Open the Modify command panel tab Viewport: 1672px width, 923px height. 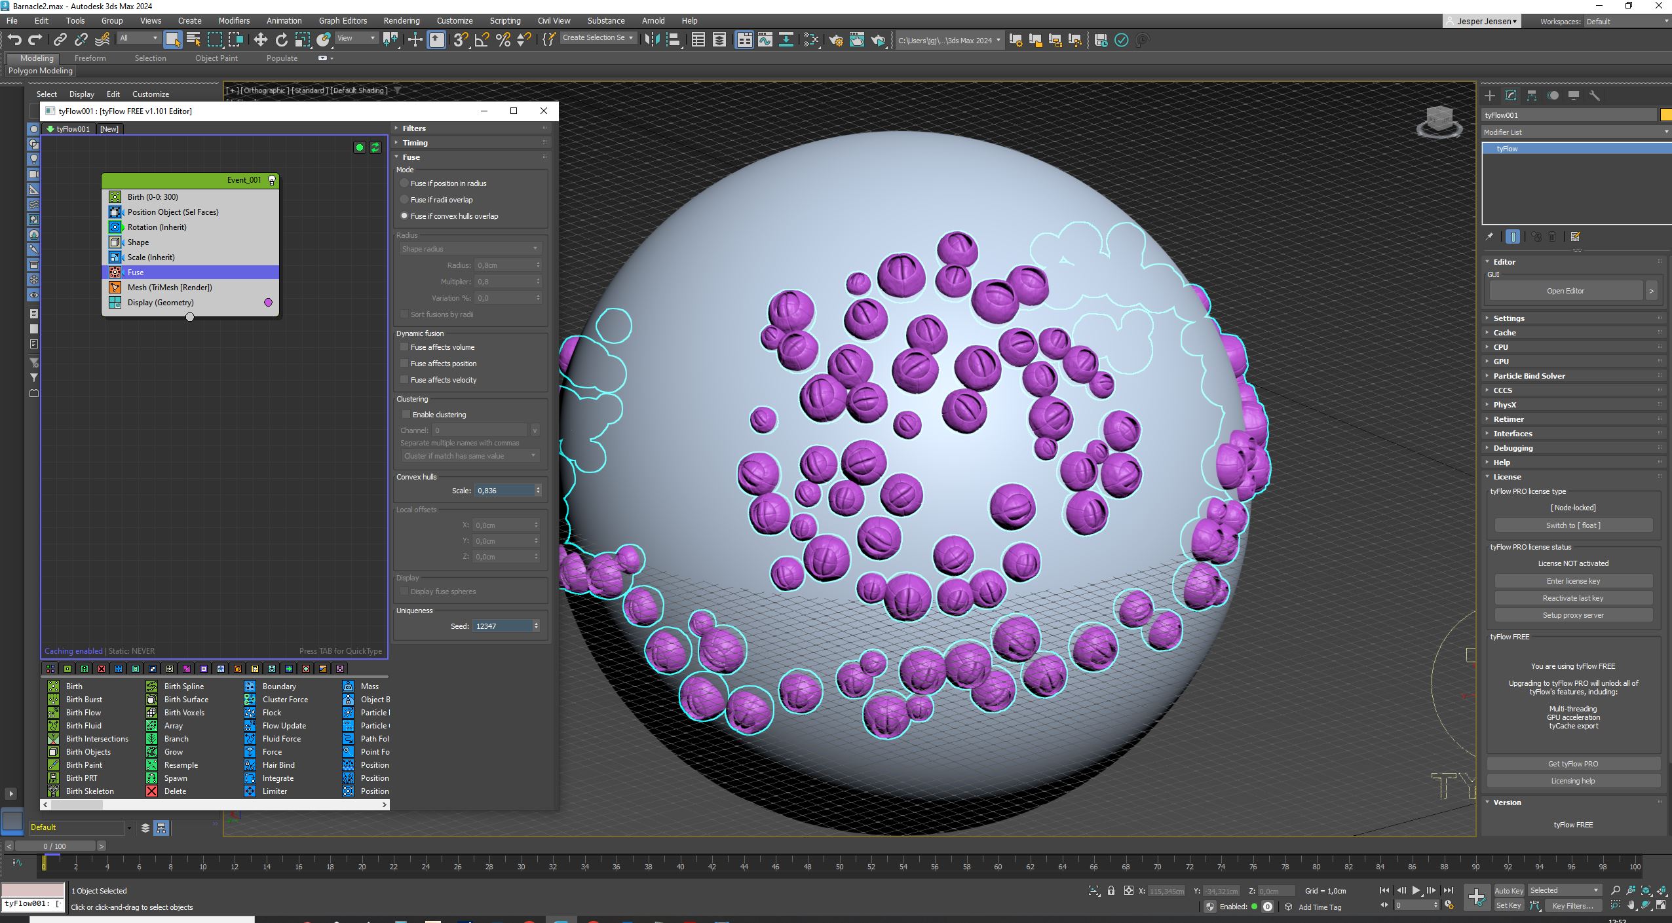coord(1511,96)
